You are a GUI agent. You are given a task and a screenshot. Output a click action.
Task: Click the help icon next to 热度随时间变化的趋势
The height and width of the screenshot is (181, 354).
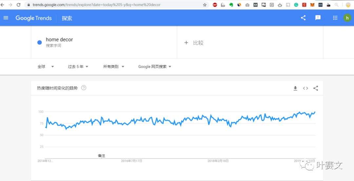[84, 88]
